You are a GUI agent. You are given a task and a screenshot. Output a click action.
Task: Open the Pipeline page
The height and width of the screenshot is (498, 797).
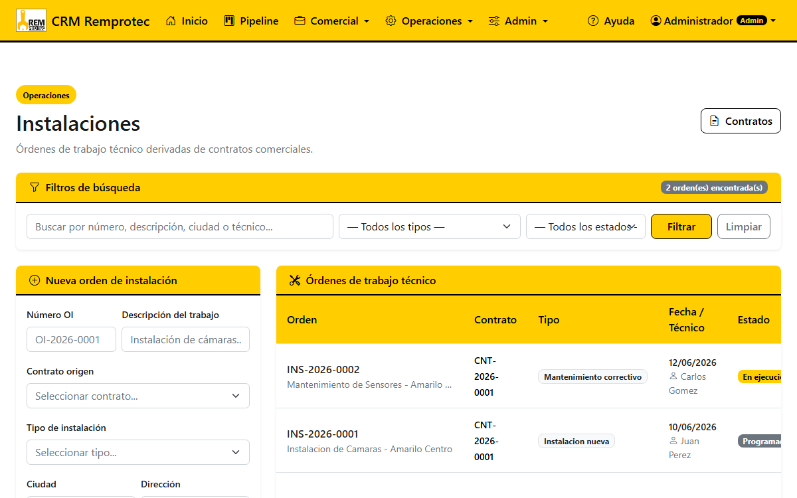tap(251, 21)
